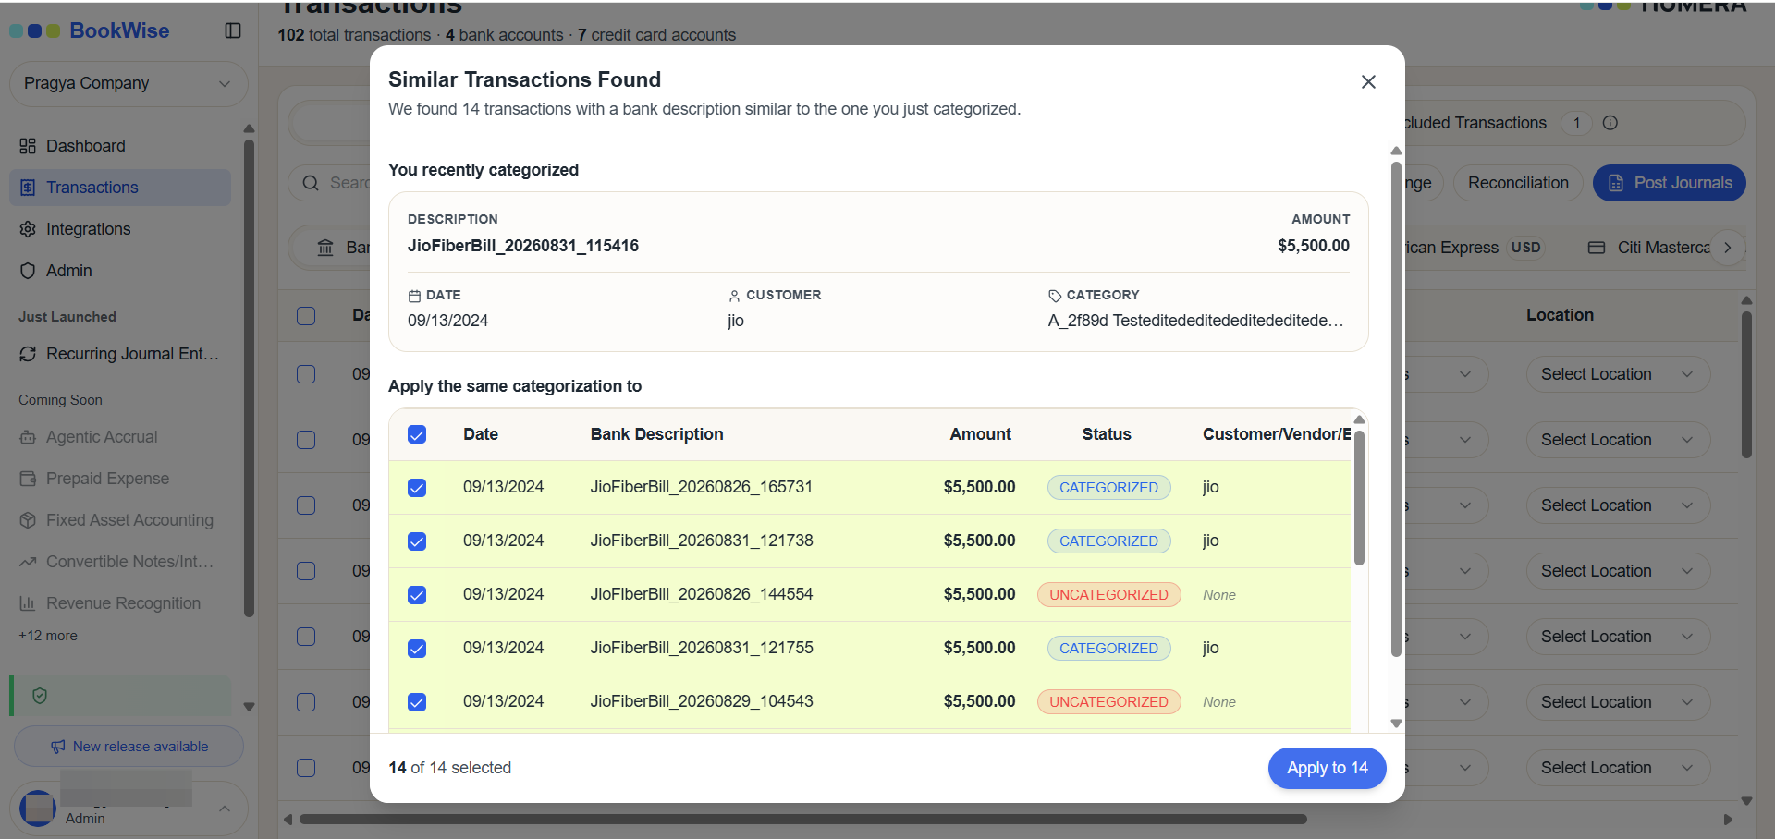The height and width of the screenshot is (839, 1775).
Task: Click the New release megaphone icon
Action: tap(58, 747)
